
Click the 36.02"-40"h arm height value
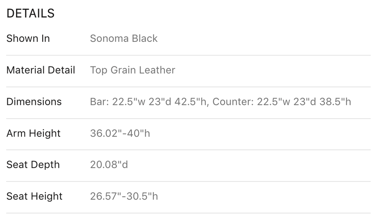(x=120, y=133)
